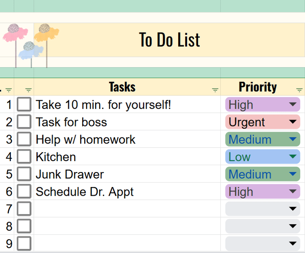Click the filter icon above the checkbox column
The height and width of the screenshot is (253, 305).
(x=28, y=90)
